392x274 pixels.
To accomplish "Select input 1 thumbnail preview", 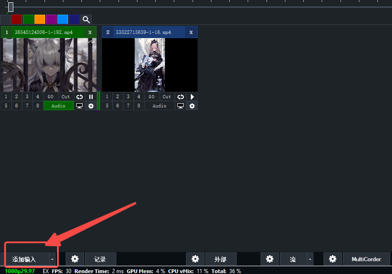I will (x=49, y=65).
